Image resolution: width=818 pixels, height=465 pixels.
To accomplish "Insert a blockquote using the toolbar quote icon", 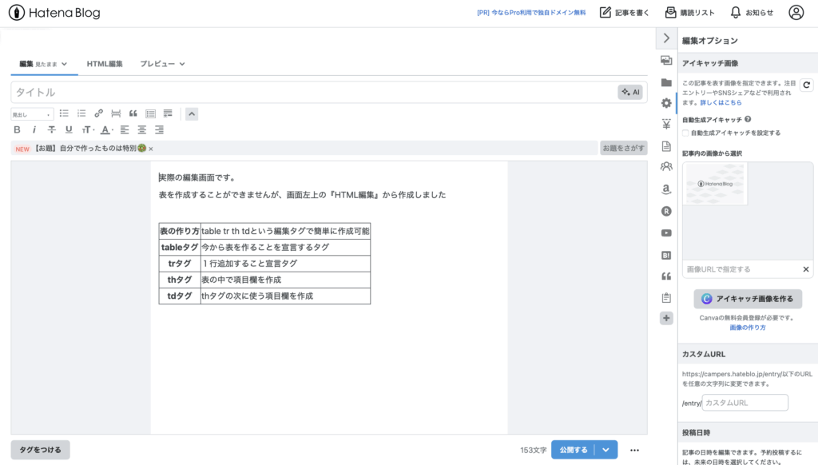I will (133, 113).
